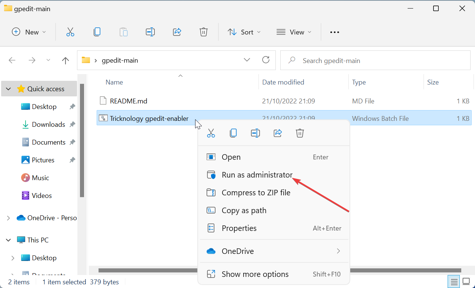Collapse the Quick access tree node
The width and height of the screenshot is (475, 288).
(8, 89)
